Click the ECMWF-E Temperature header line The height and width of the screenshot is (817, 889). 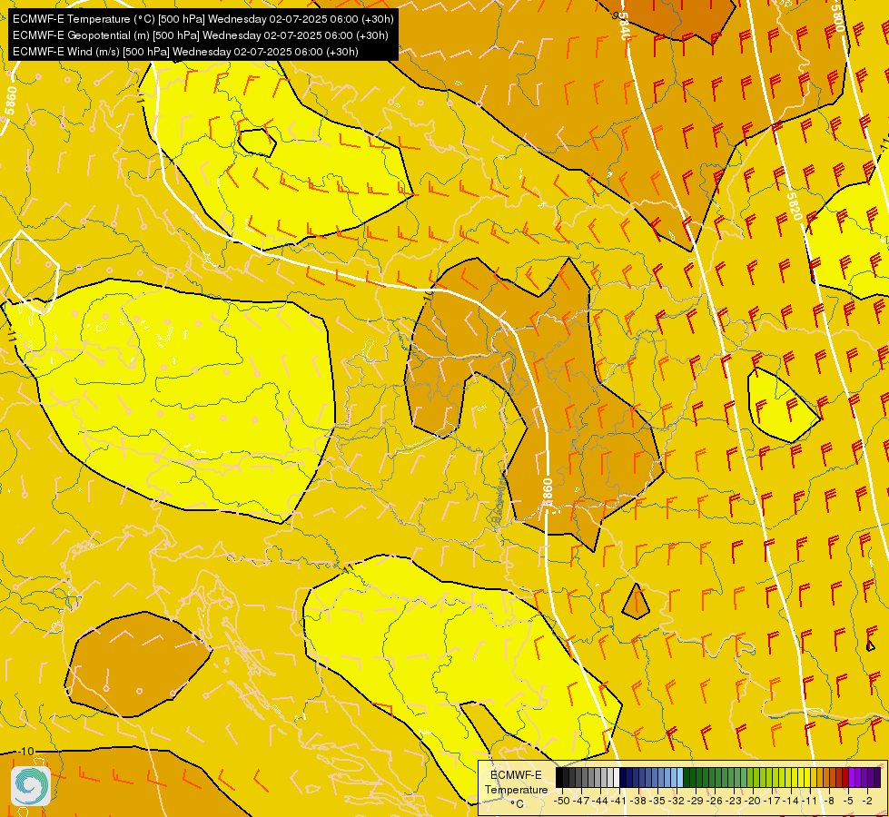pyautogui.click(x=203, y=19)
